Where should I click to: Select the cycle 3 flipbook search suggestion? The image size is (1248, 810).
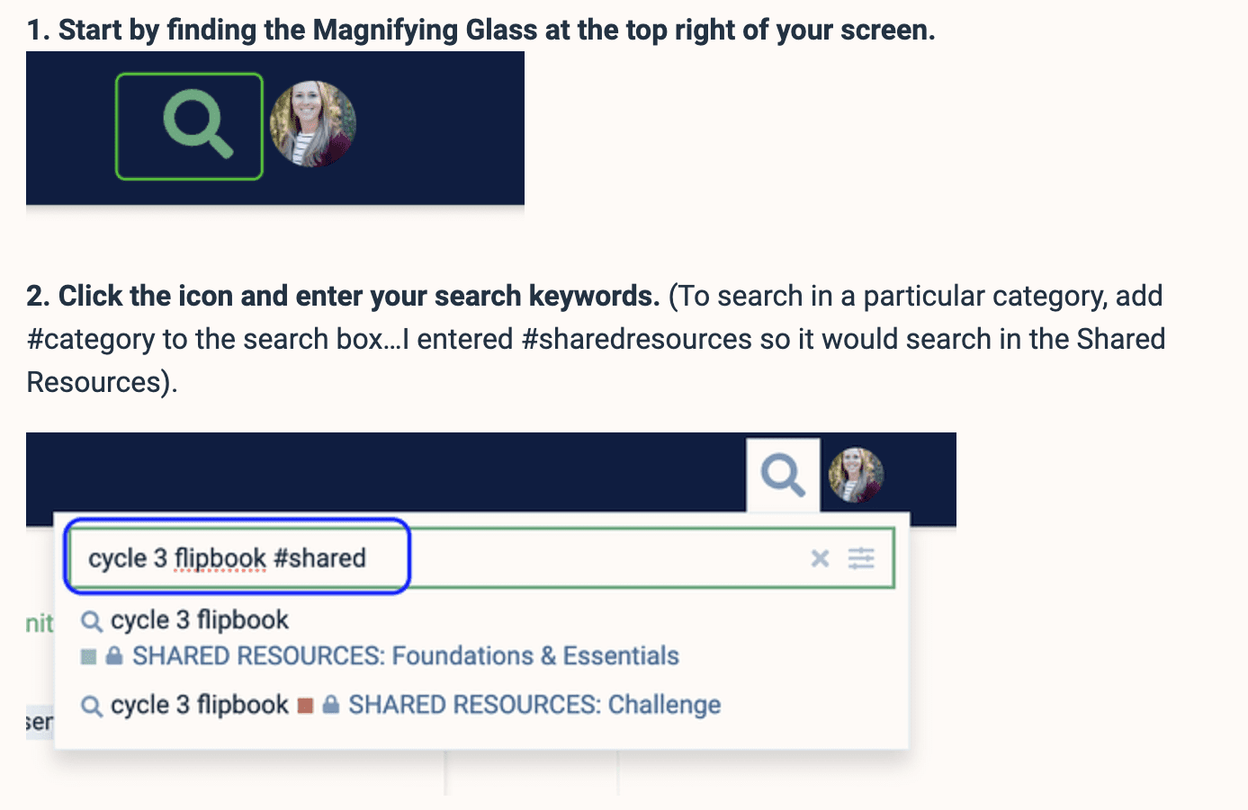(x=198, y=620)
